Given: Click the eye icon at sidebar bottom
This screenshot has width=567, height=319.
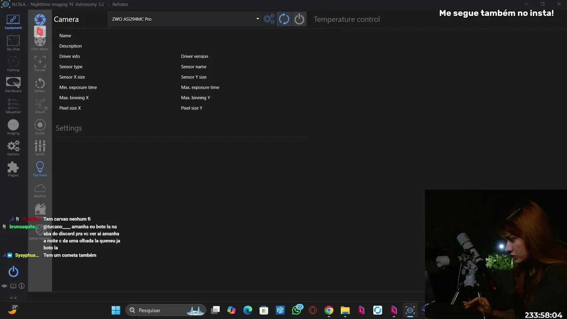Looking at the screenshot, I should [x=4, y=286].
